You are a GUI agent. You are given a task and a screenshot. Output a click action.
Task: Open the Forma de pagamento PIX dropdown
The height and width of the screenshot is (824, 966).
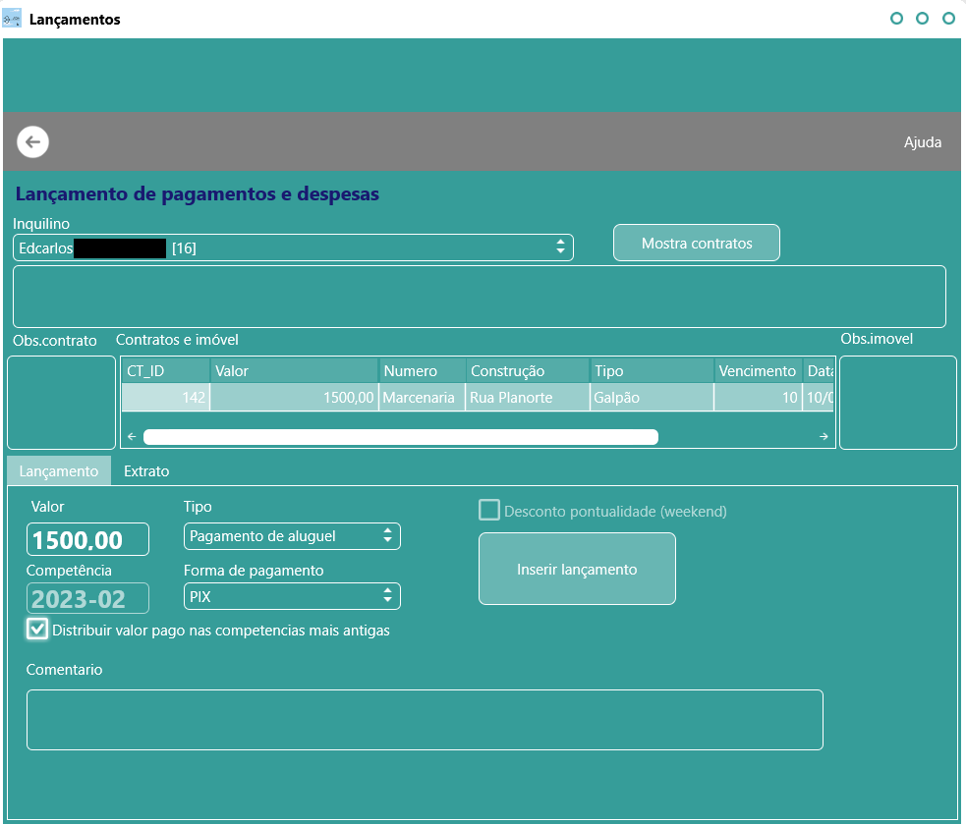coord(292,596)
